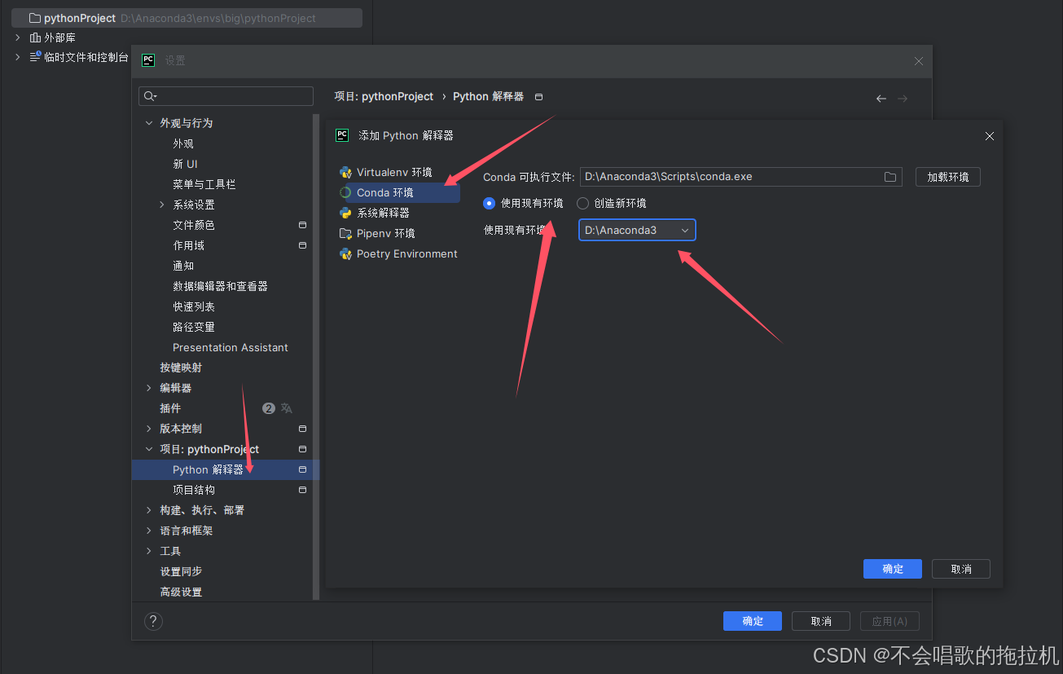Select 系统解释器 option
This screenshot has width=1063, height=674.
coord(383,213)
